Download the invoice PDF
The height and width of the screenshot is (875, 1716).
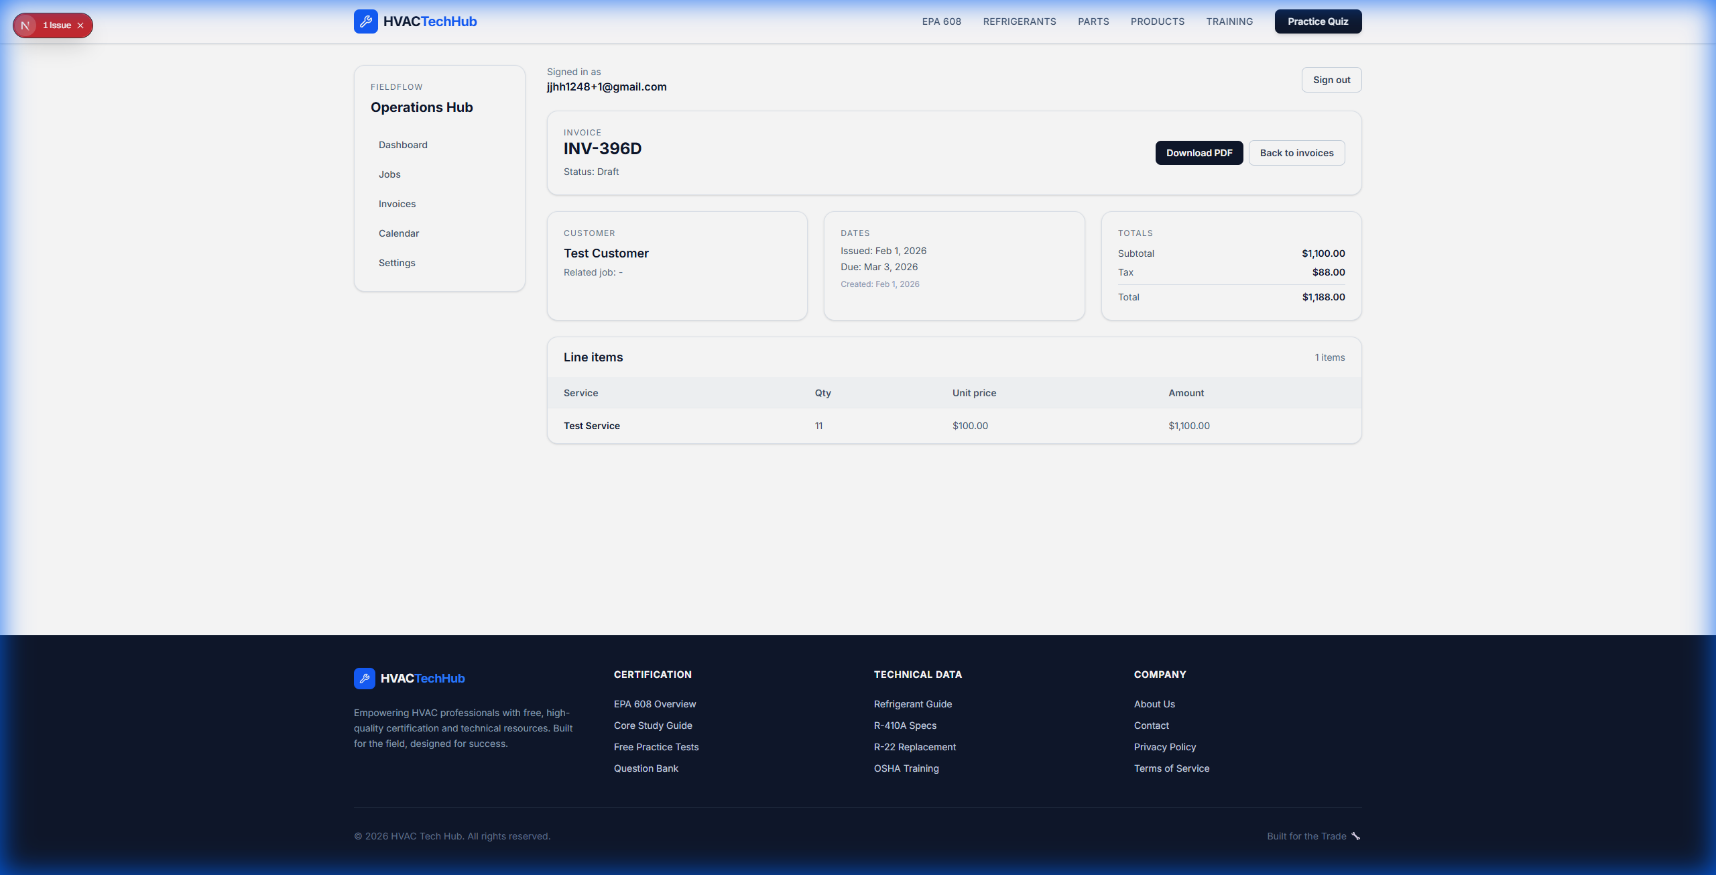pyautogui.click(x=1199, y=152)
